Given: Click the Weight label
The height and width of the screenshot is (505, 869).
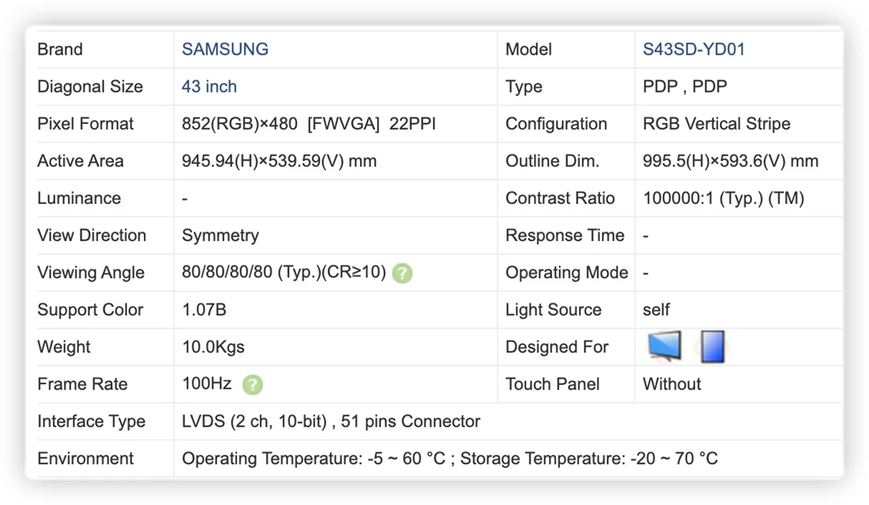Looking at the screenshot, I should click(64, 347).
